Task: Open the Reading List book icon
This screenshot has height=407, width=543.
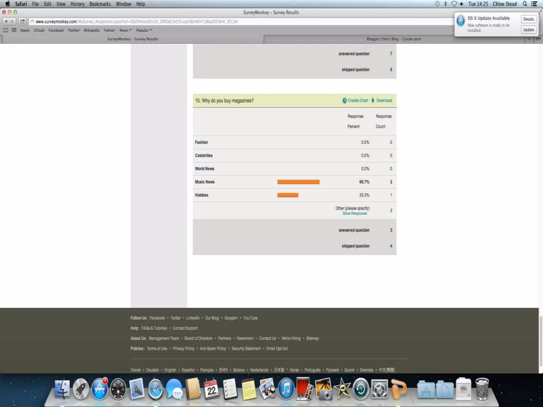Action: [x=5, y=30]
